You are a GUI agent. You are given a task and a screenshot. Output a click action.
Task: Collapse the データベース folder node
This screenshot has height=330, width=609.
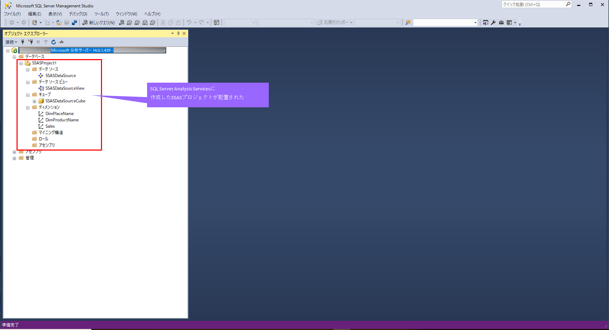pos(14,57)
